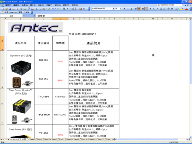Expand the AutoSum functions dropdown arrow

coord(70,9)
